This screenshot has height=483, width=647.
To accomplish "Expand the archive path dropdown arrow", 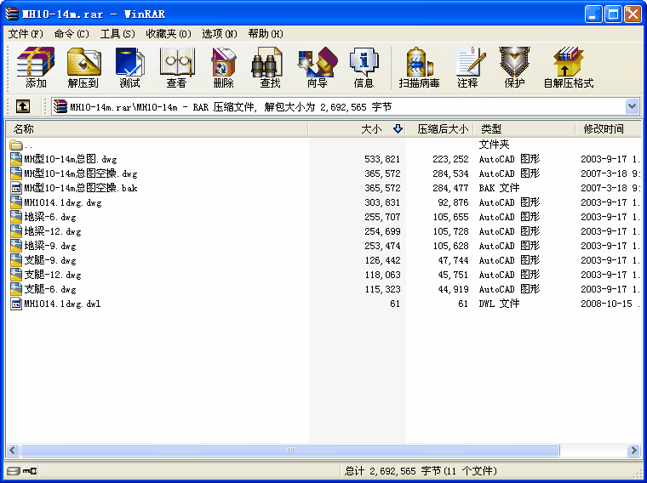I will click(632, 106).
